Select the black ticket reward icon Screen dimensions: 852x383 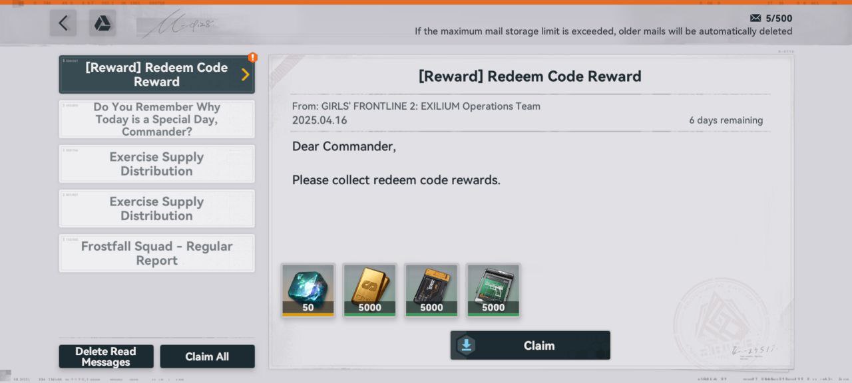431,290
